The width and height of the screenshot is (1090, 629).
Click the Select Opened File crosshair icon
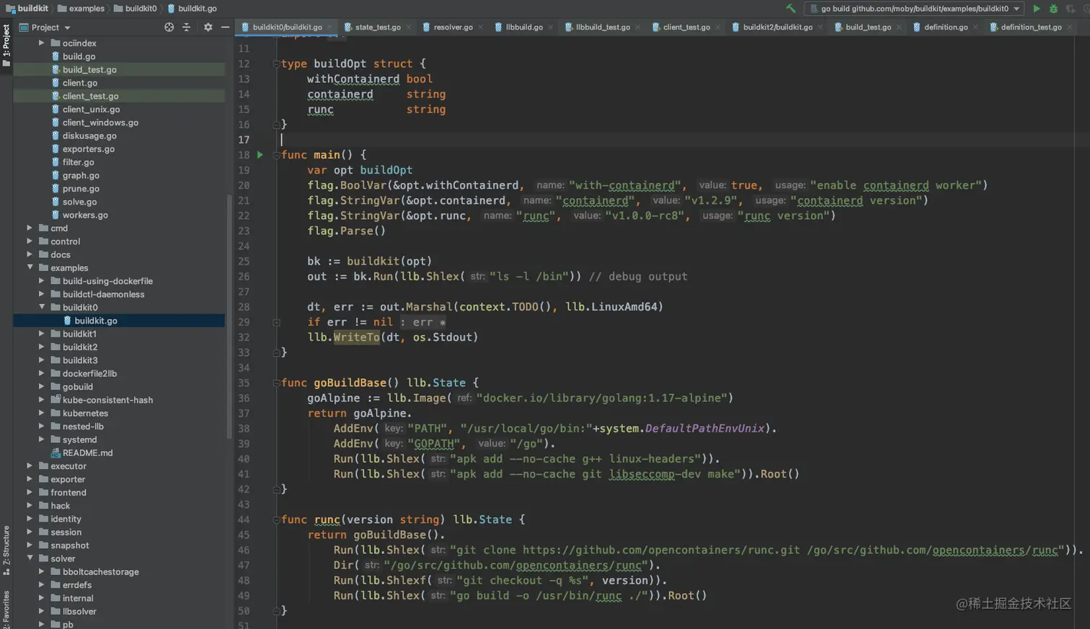[169, 27]
